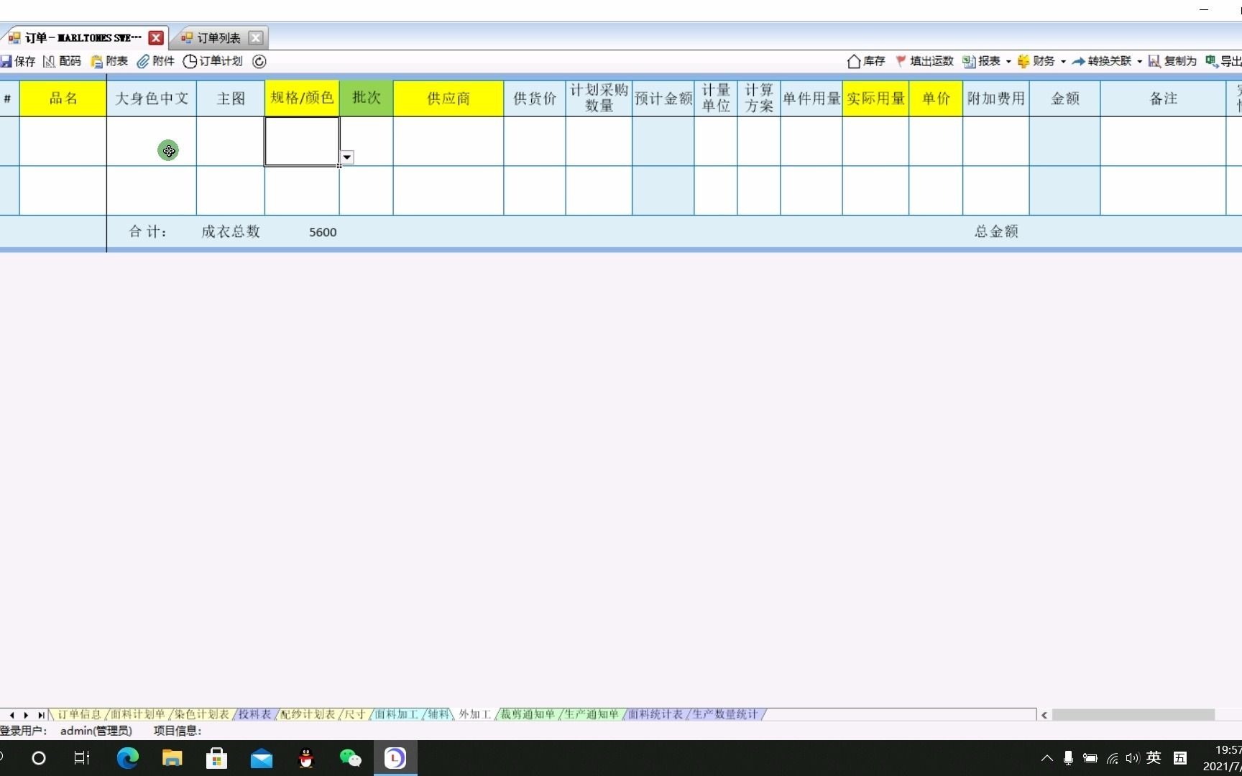Open the 附件 attachments paperclip

(156, 61)
